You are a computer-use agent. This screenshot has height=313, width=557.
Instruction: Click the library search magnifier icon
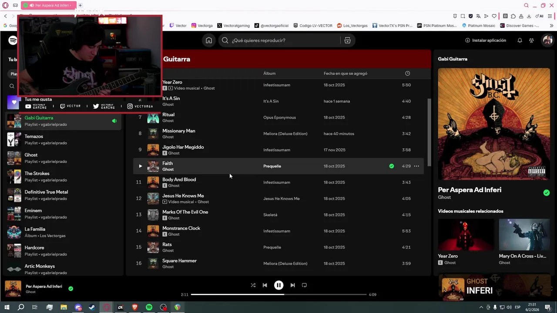point(12,86)
